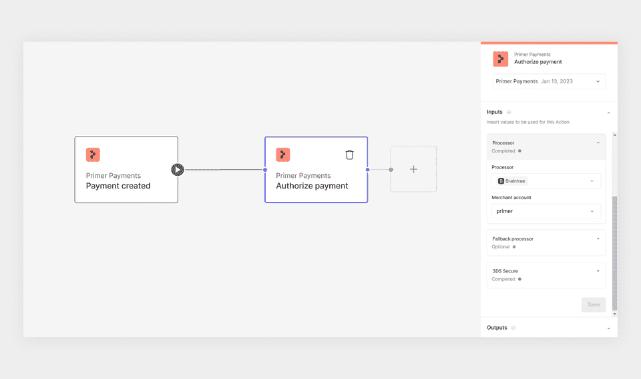This screenshot has height=379, width=641.
Task: Click Primer icon in Authorize payment node
Action: 283,155
